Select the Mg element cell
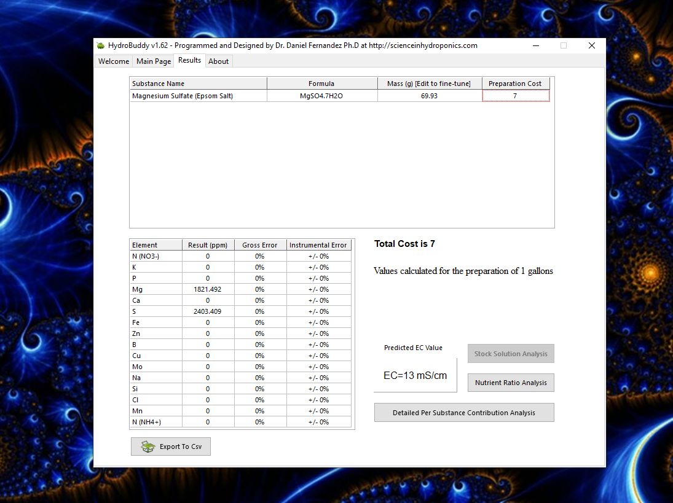Screen dimensions: 673x503 coord(155,289)
